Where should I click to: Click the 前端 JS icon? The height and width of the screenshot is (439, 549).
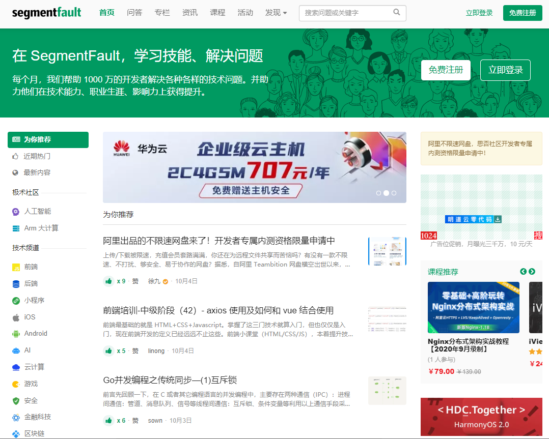[x=16, y=267]
